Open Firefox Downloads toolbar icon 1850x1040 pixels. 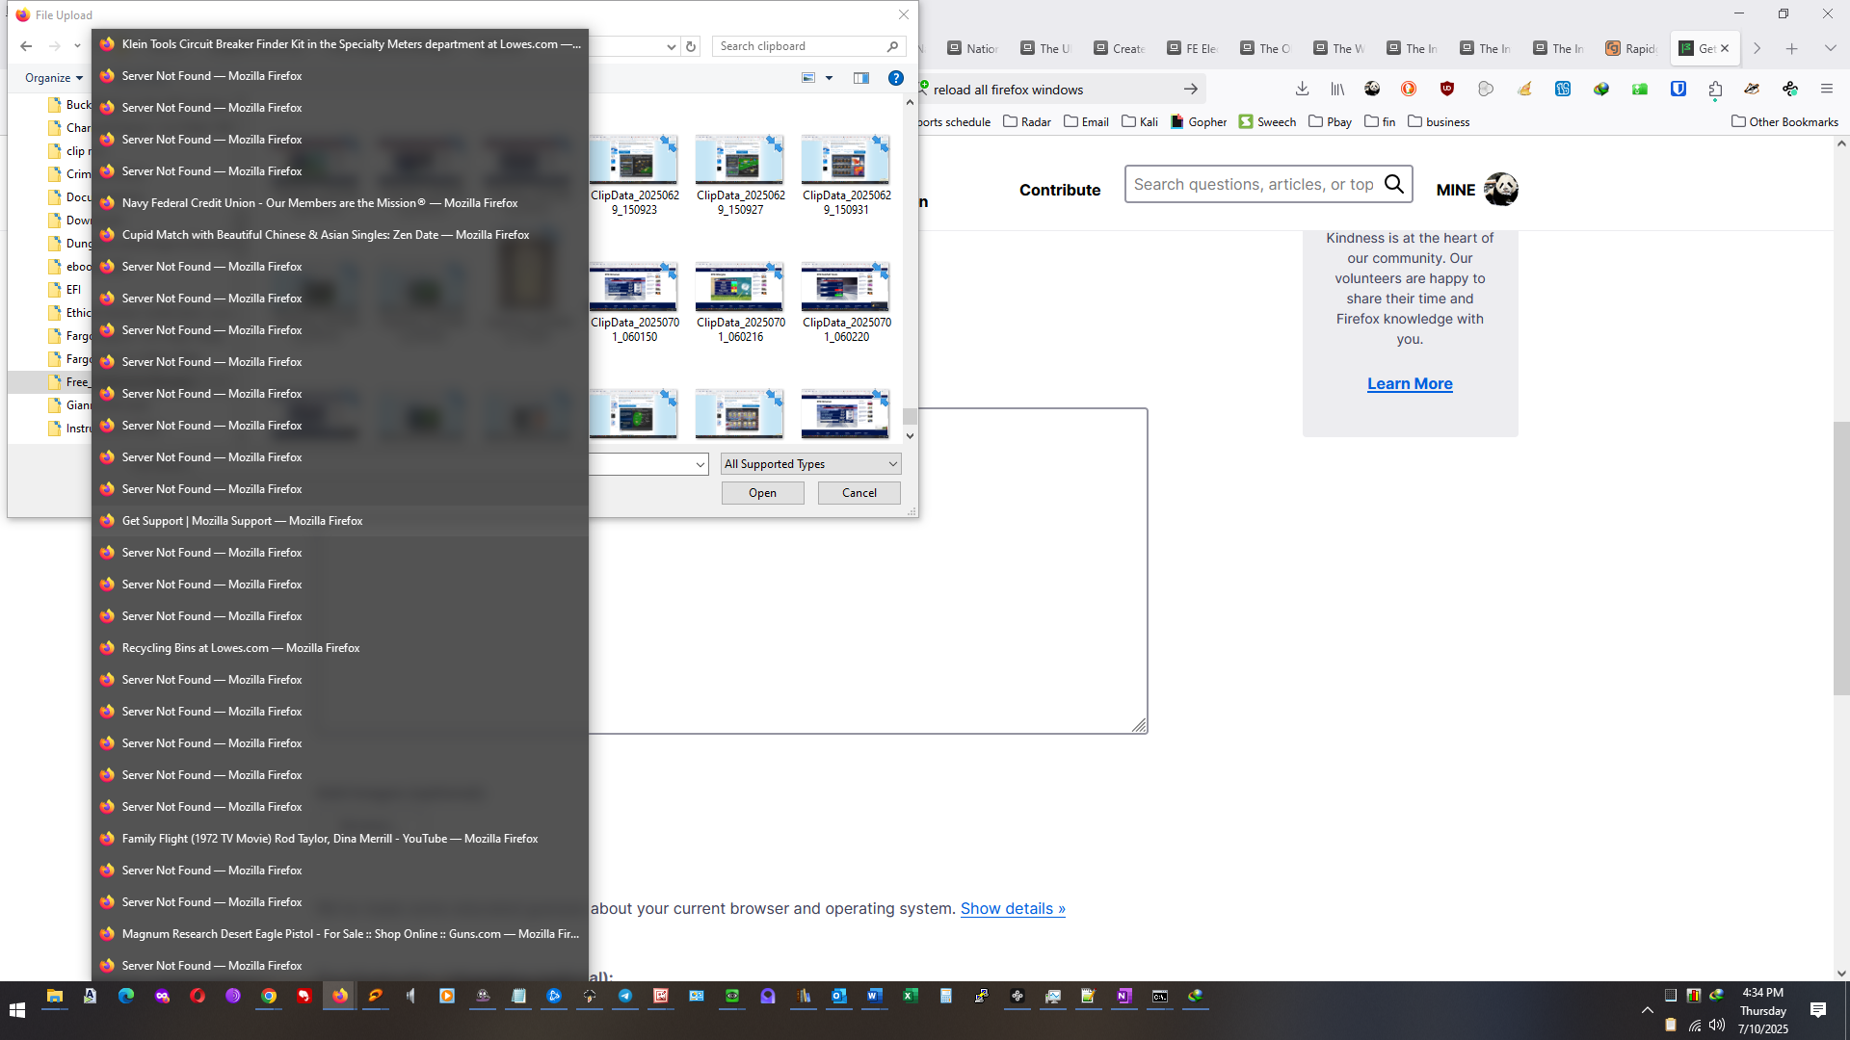[1302, 89]
